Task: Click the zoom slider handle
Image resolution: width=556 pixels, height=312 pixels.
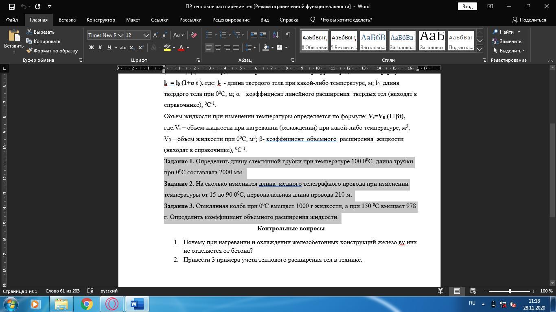Action: tap(509, 291)
